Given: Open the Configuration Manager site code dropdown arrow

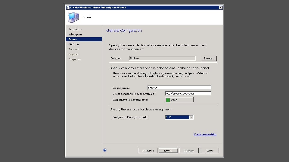Looking at the screenshot, I should pyautogui.click(x=191, y=117).
